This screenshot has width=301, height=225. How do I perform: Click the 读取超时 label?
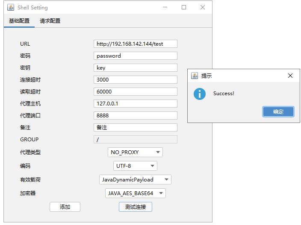tap(30, 92)
